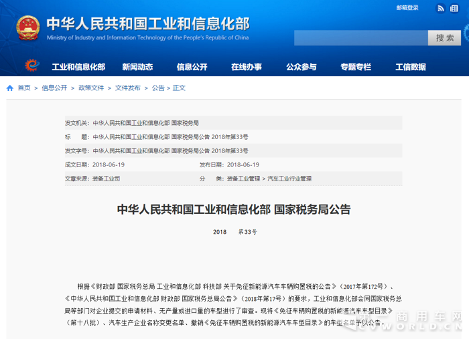Click the 搜索 search button
Viewport: 469px width, 339px height.
444,38
